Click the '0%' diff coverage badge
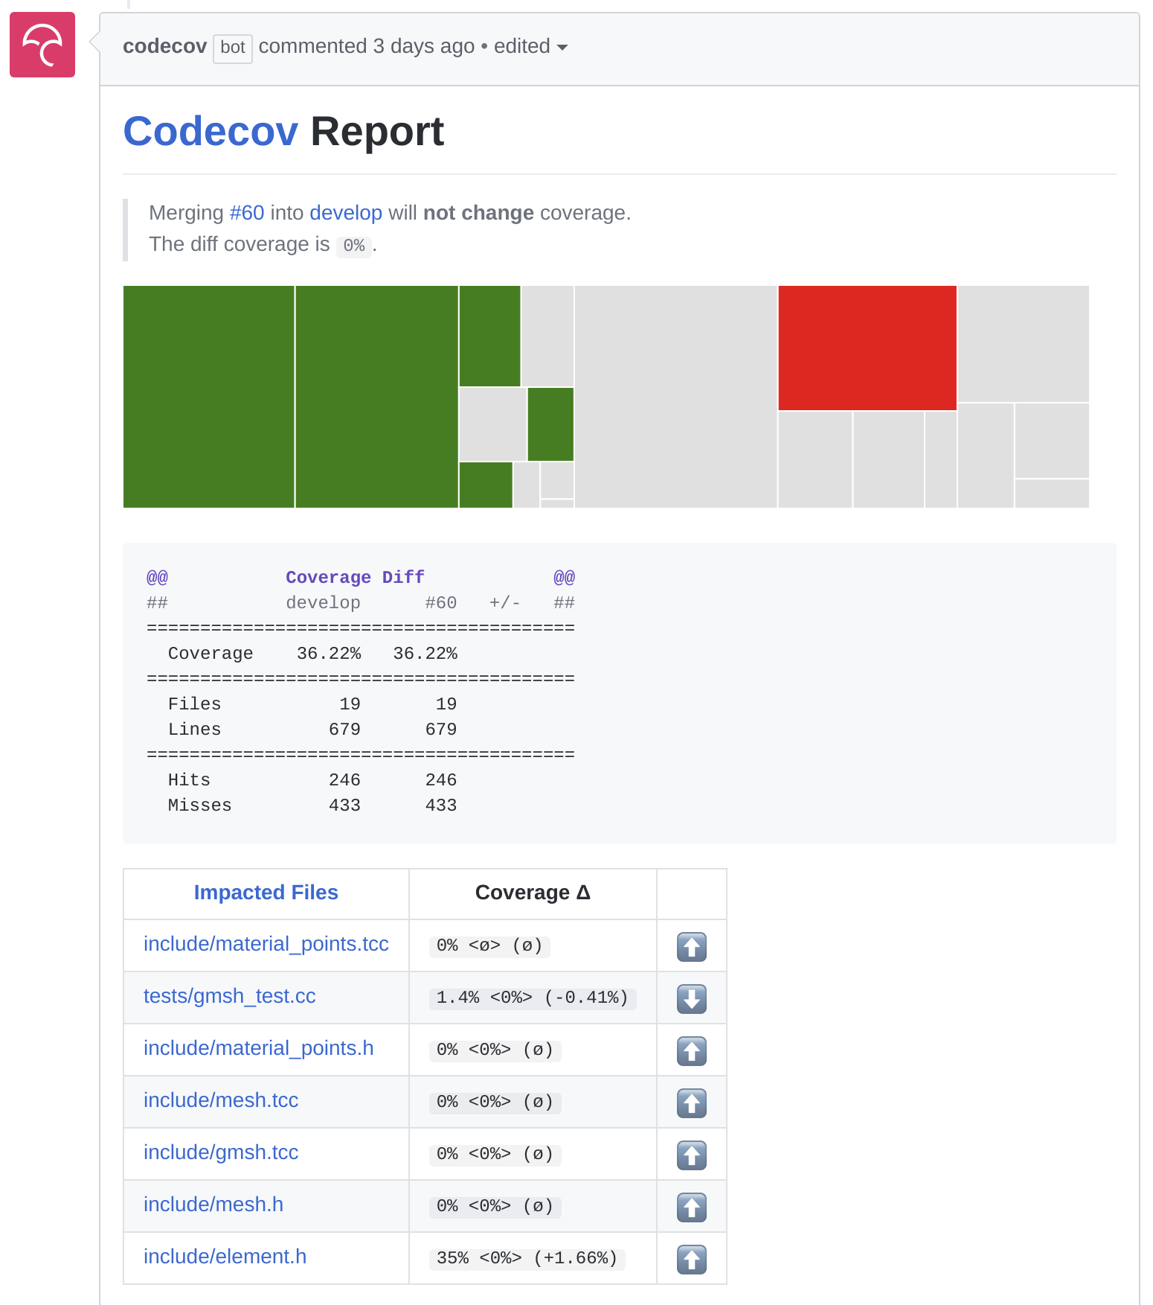 pos(353,246)
